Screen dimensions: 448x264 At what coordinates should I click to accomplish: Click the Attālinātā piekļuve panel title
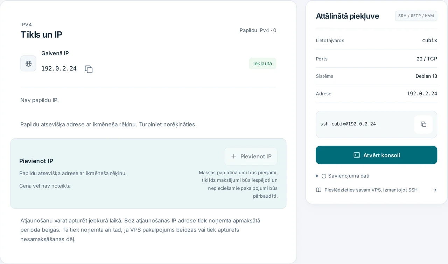click(347, 16)
